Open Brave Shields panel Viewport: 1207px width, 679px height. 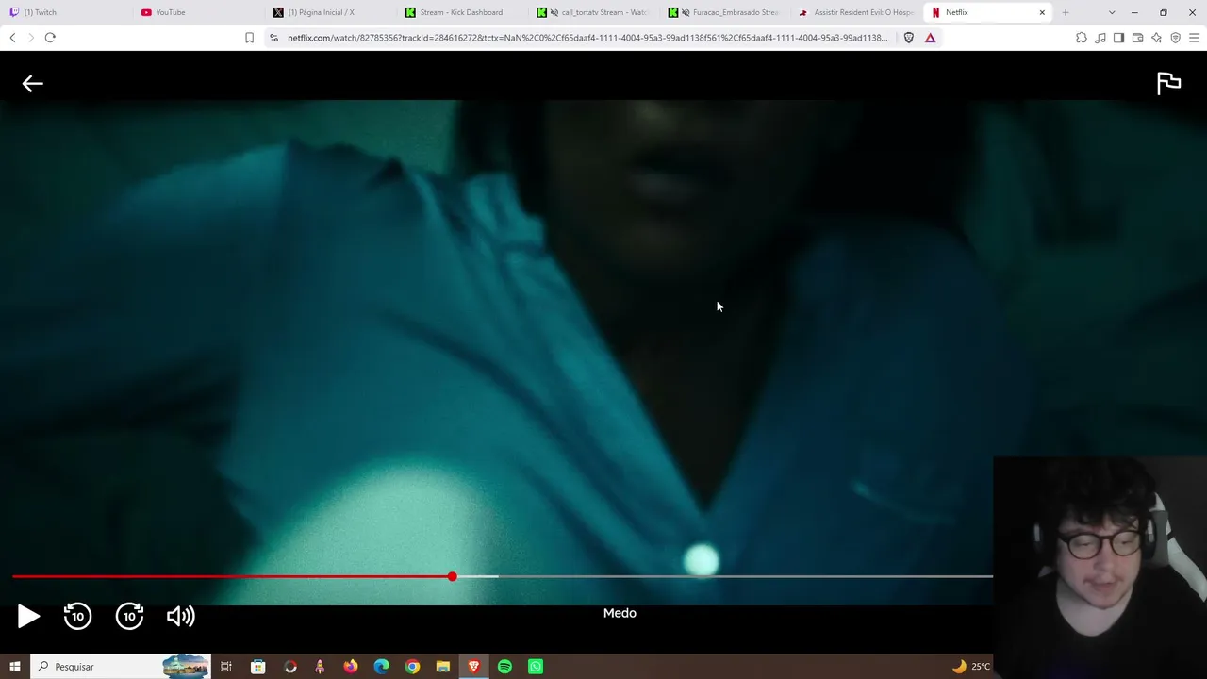pyautogui.click(x=909, y=38)
